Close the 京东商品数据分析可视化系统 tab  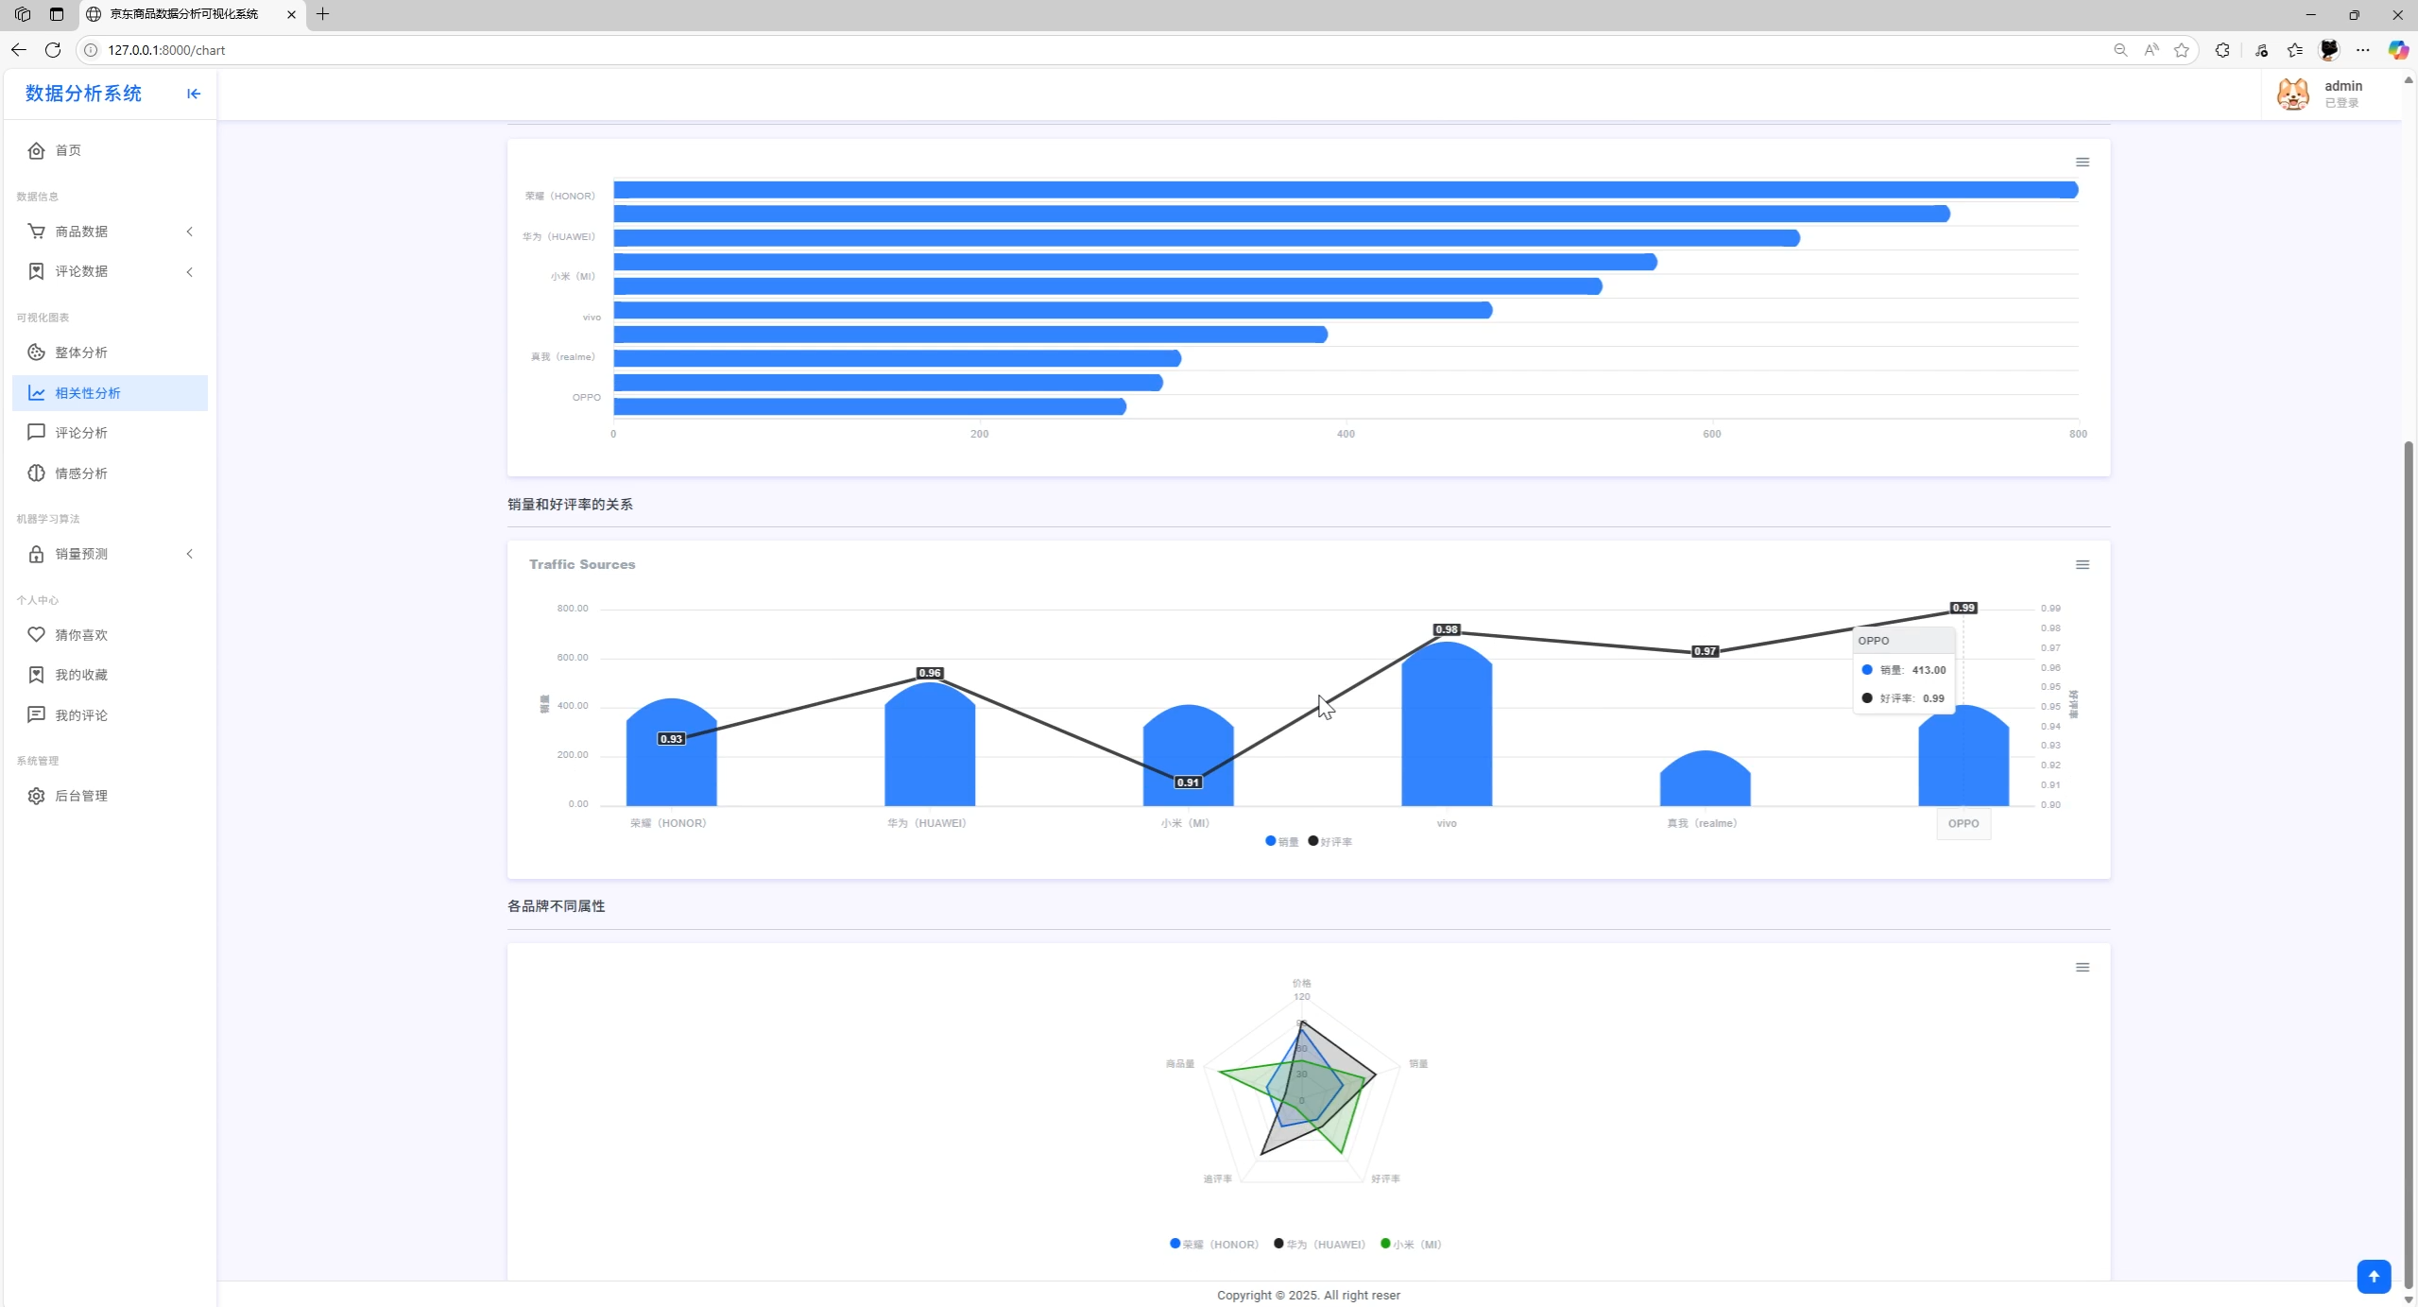[x=291, y=14]
